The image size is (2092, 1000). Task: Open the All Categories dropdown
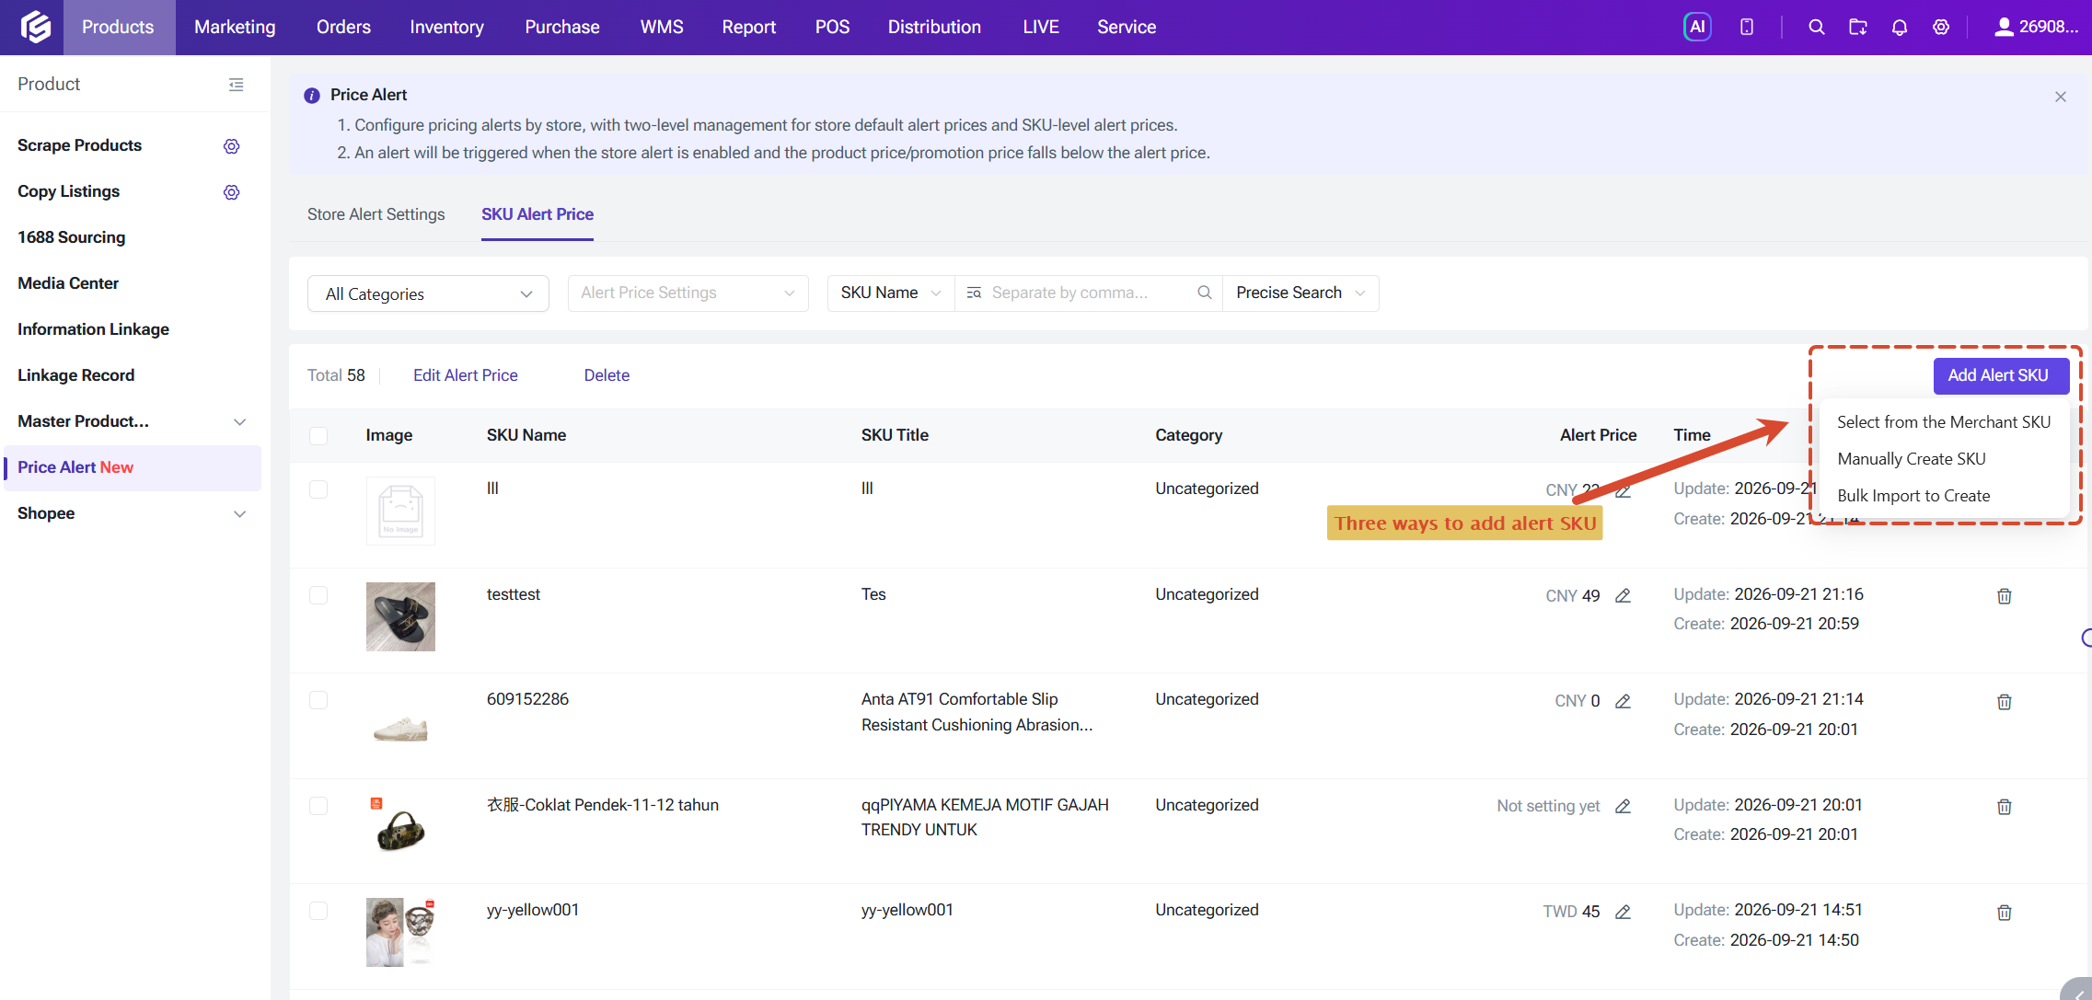pos(428,293)
